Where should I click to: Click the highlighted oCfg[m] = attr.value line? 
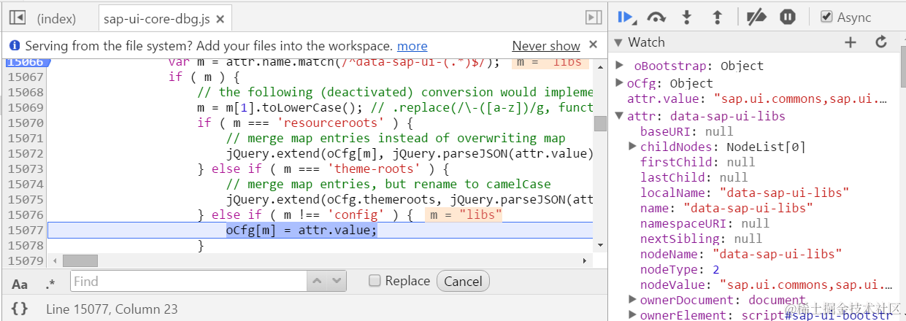[x=302, y=231]
